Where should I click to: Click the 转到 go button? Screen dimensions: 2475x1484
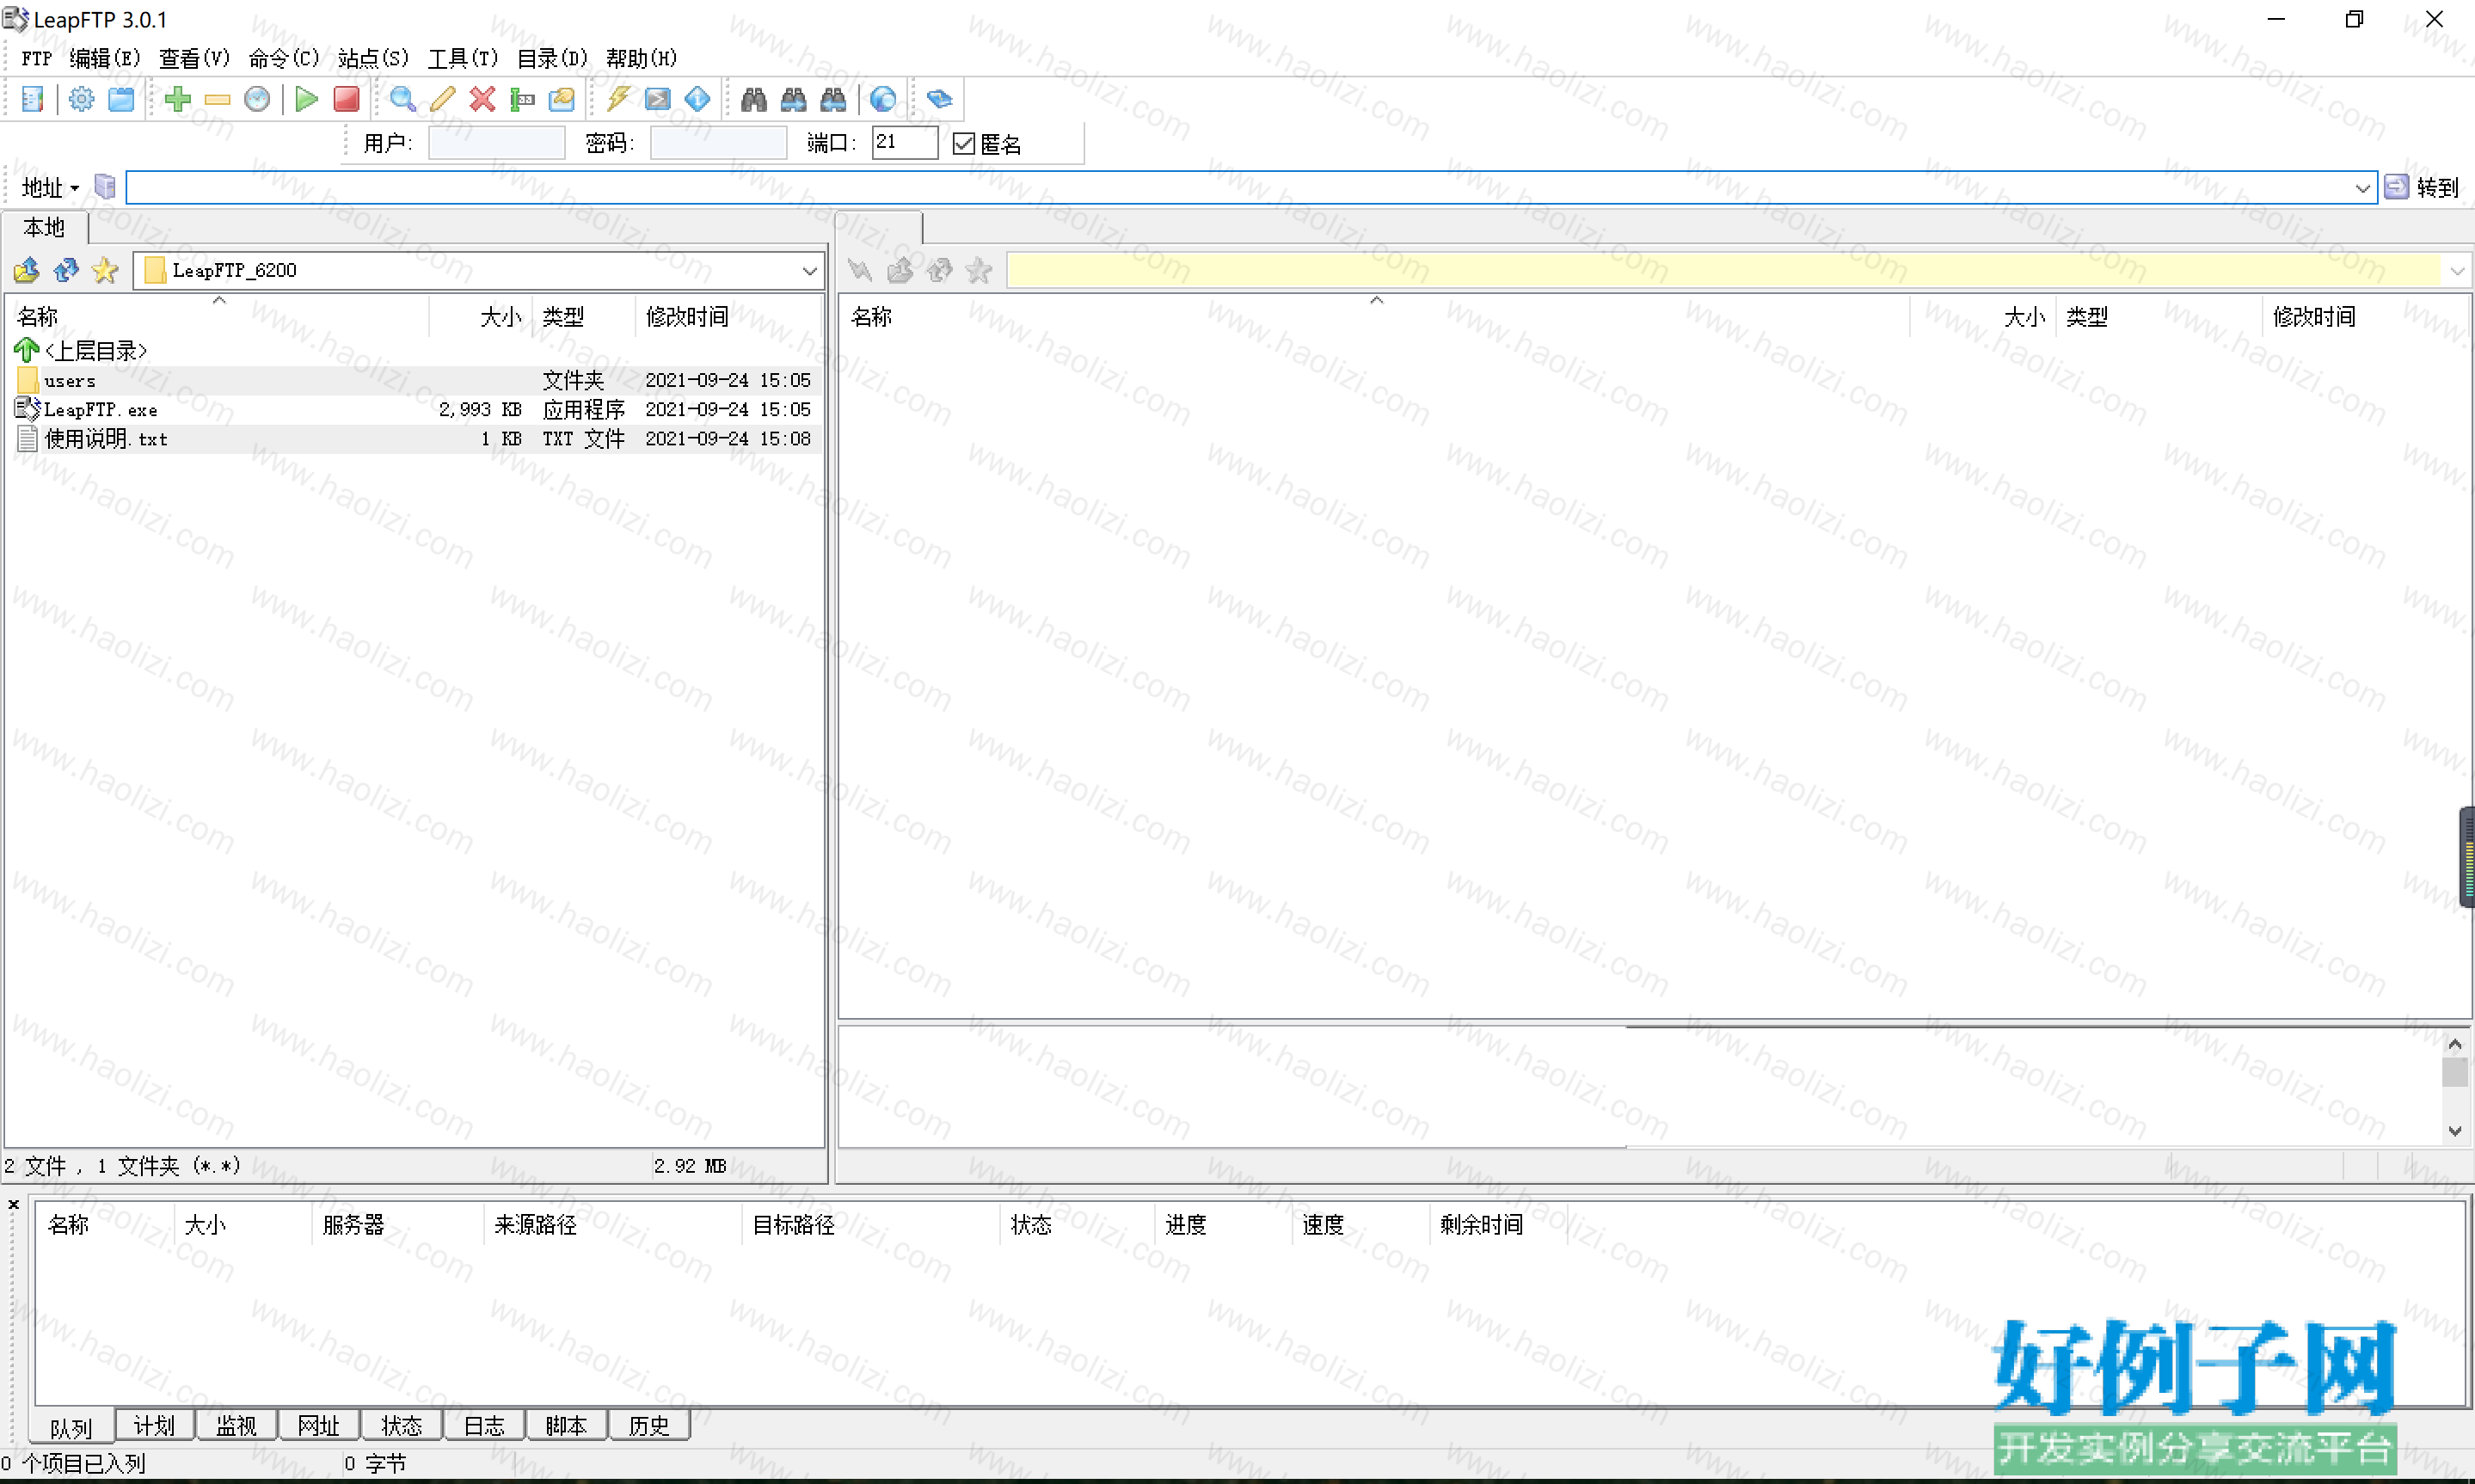tap(2423, 188)
